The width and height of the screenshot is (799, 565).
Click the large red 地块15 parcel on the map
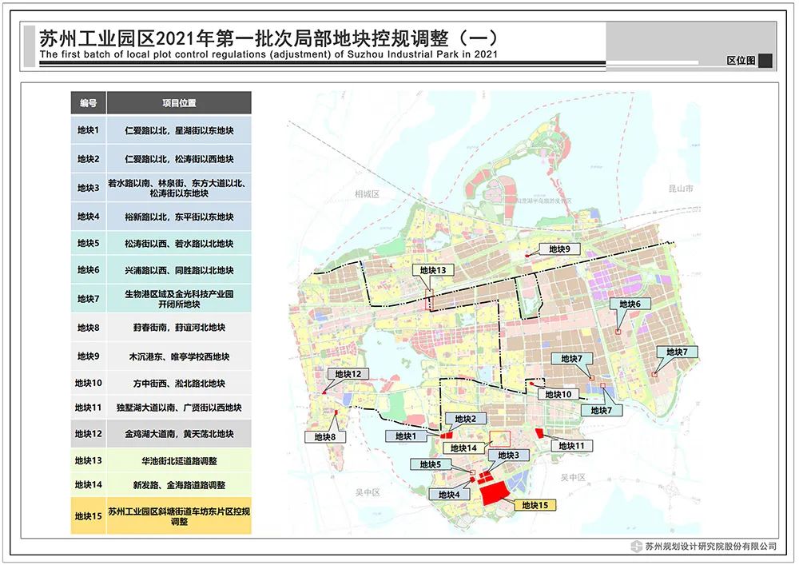click(x=495, y=492)
